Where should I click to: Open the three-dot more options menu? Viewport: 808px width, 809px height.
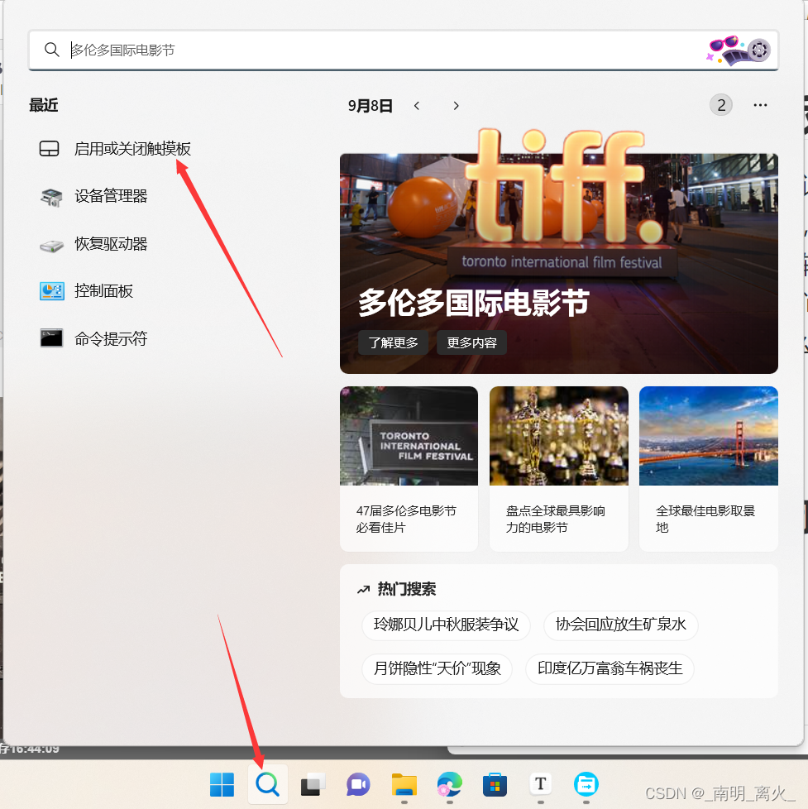tap(760, 105)
